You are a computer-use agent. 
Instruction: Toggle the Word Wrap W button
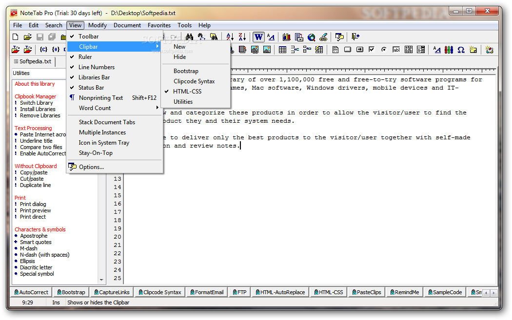258,37
